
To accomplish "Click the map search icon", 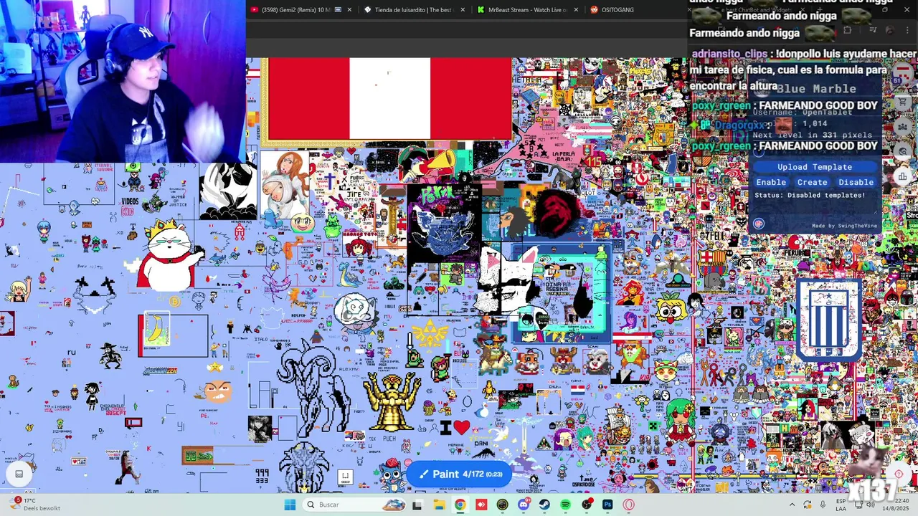I will coord(903,151).
